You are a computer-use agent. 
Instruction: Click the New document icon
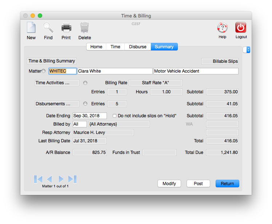[x=31, y=28]
